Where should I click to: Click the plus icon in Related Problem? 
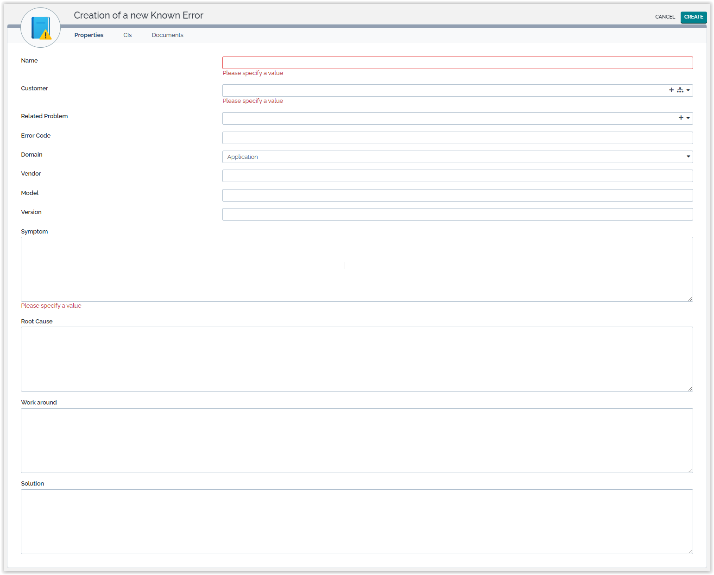(x=681, y=118)
